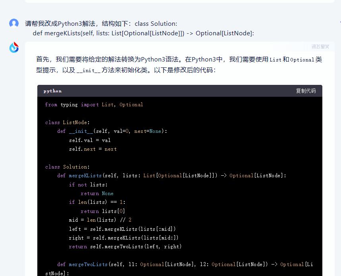The width and height of the screenshot is (341, 276).
Task: Click code line 'self.next = next'
Action: click(x=93, y=149)
